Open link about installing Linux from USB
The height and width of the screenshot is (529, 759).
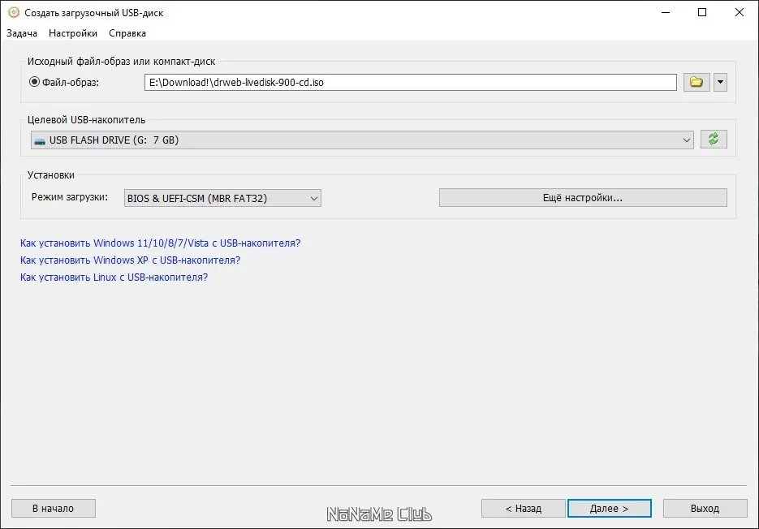pos(114,277)
